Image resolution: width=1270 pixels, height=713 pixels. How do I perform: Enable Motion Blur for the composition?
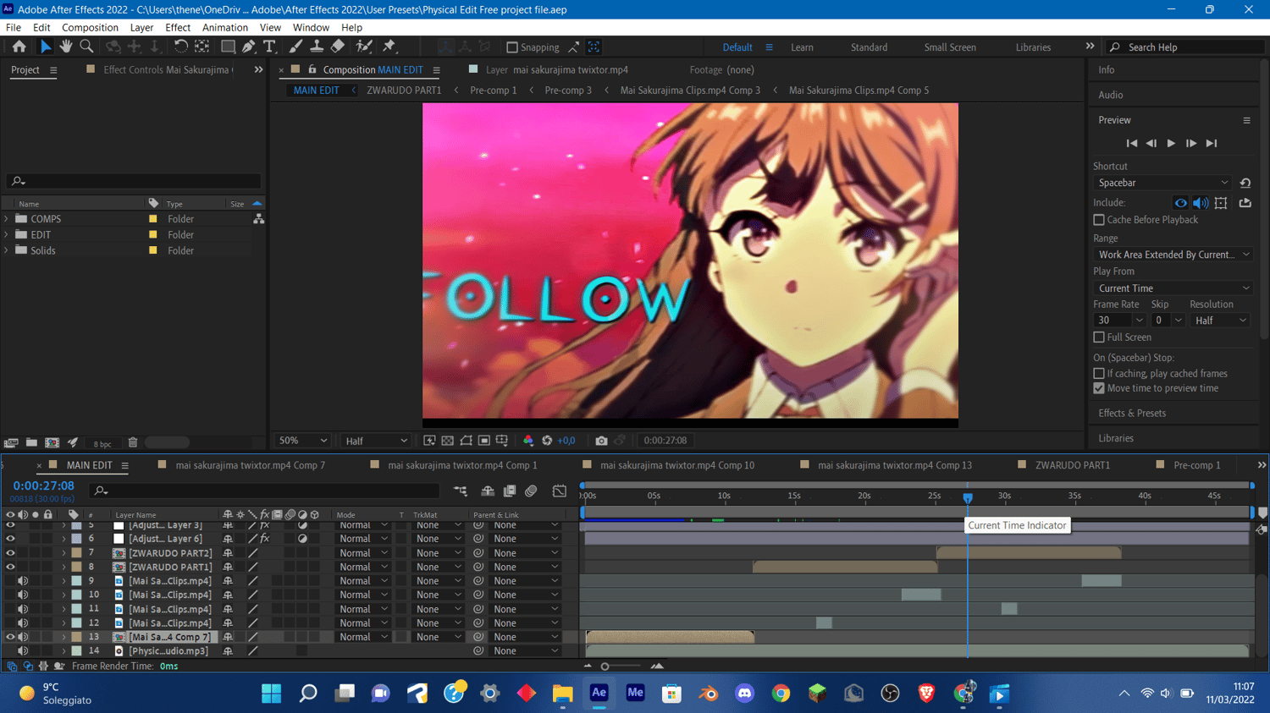click(531, 491)
